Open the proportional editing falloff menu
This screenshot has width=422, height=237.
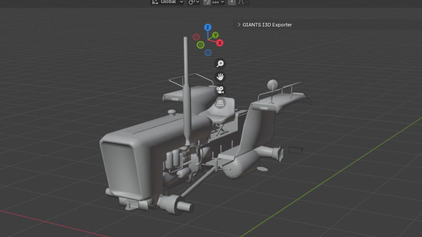[243, 2]
